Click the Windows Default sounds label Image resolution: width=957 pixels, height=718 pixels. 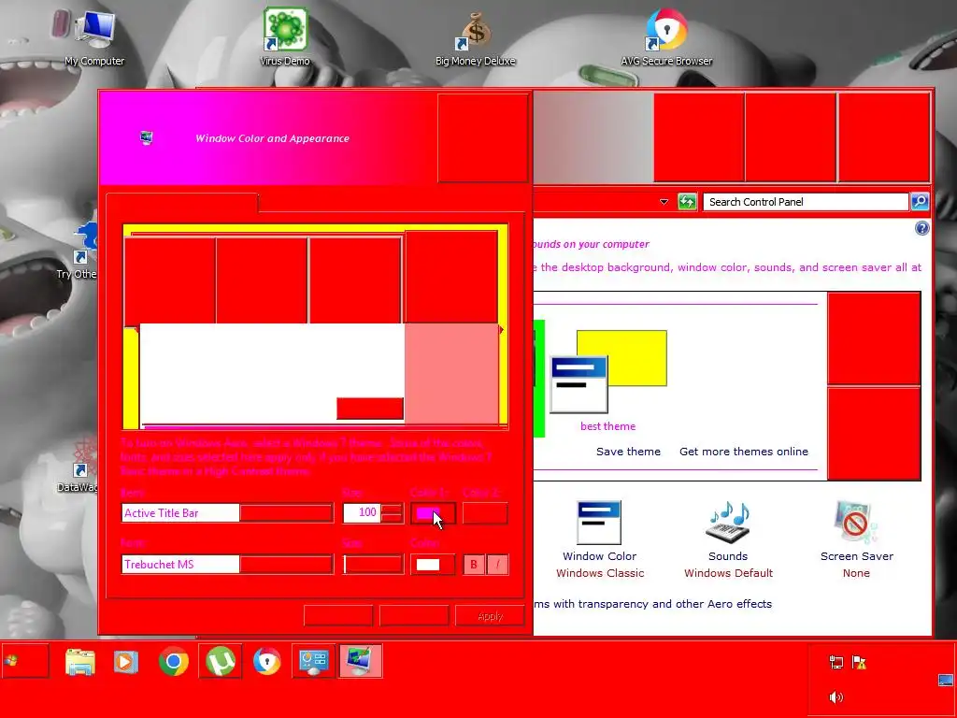[x=728, y=573]
